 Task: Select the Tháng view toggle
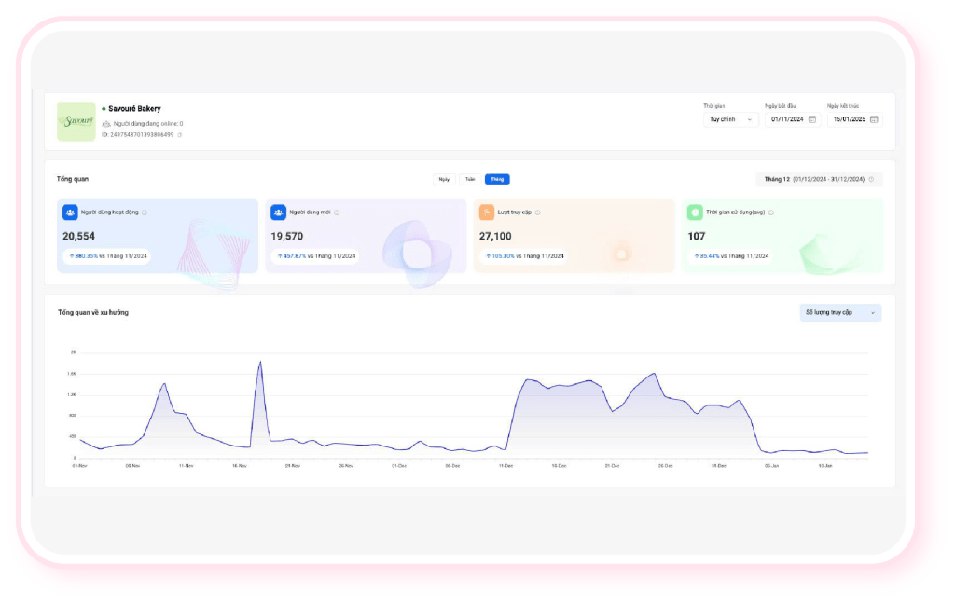coord(497,179)
